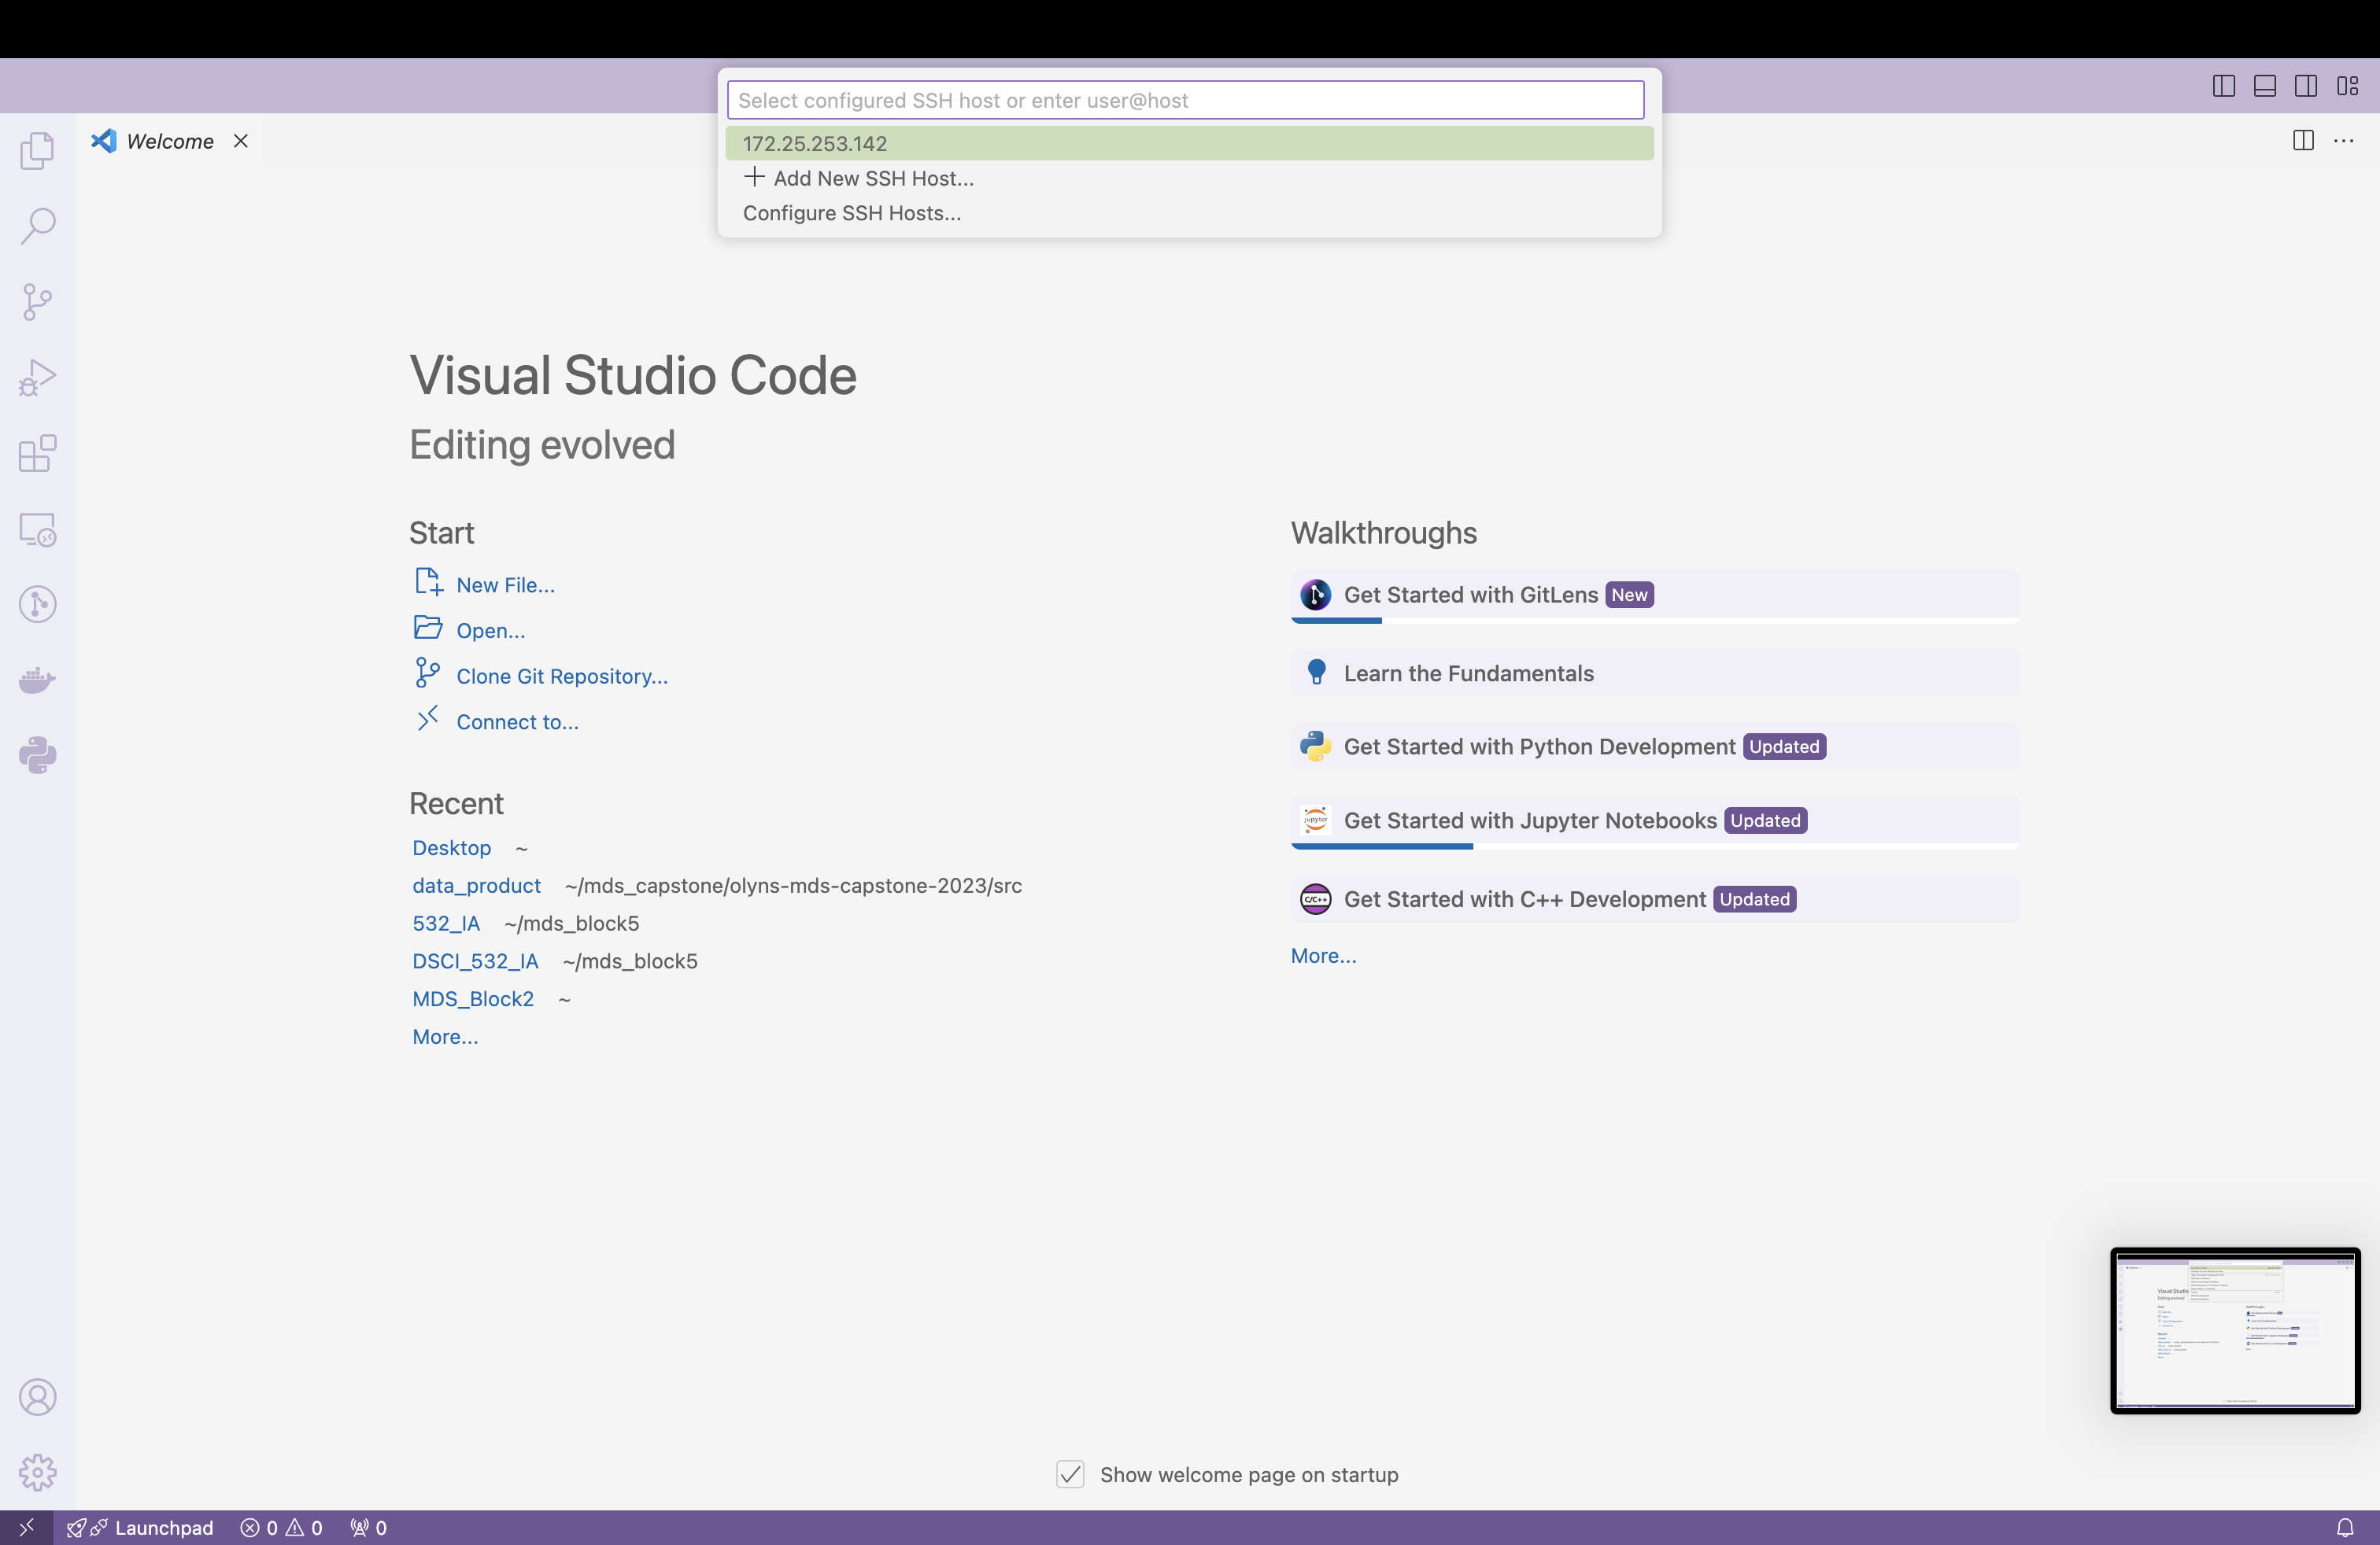Toggle Secondary Side Bar layout button
Viewport: 2380px width, 1545px height.
coord(2305,86)
